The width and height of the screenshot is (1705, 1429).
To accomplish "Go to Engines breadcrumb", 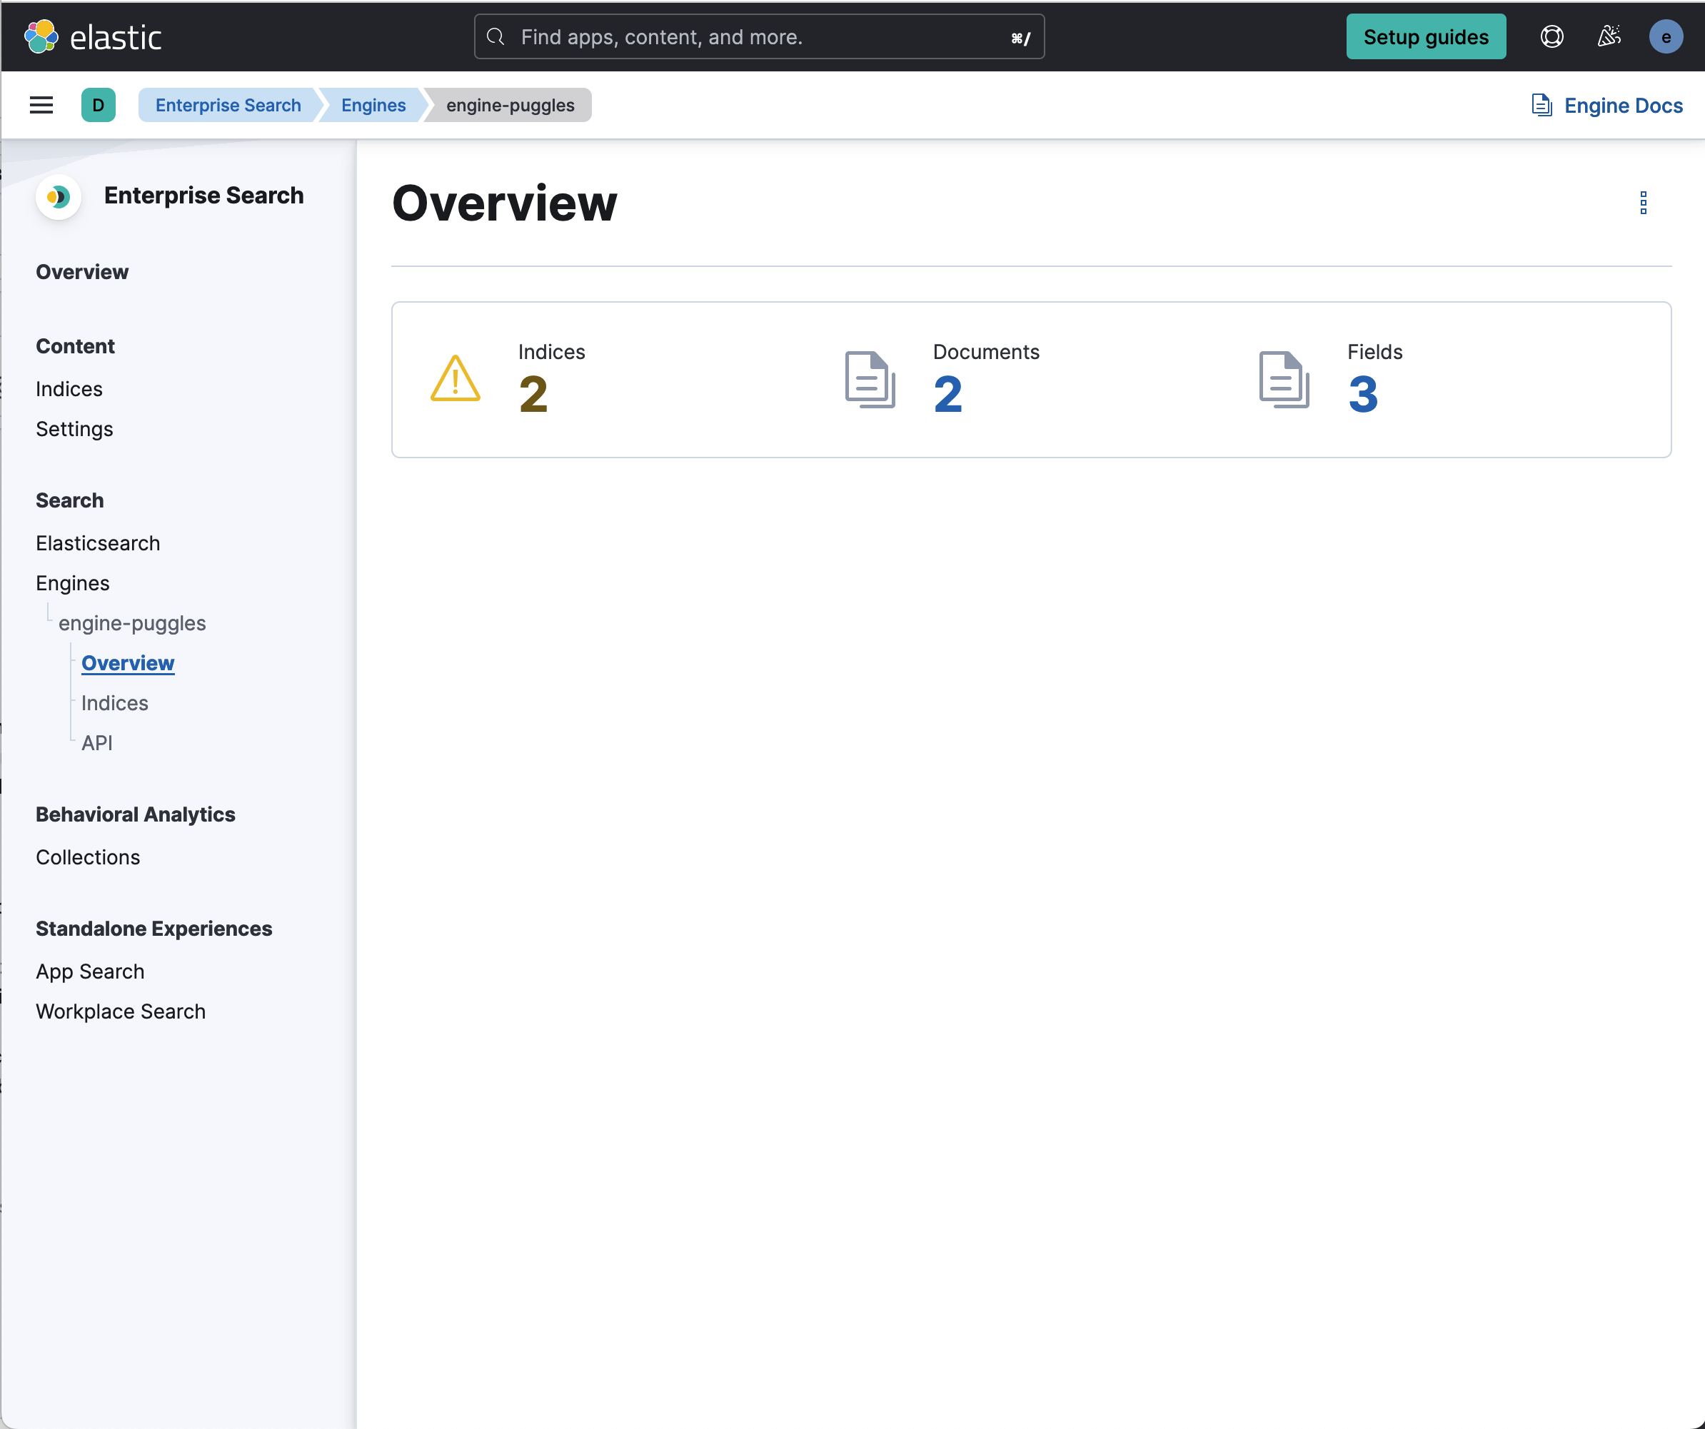I will click(373, 106).
